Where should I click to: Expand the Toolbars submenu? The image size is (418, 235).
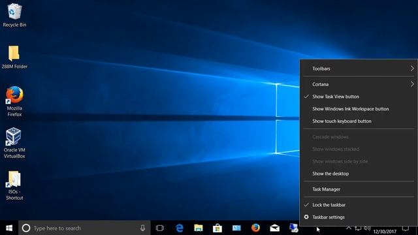[359, 69]
